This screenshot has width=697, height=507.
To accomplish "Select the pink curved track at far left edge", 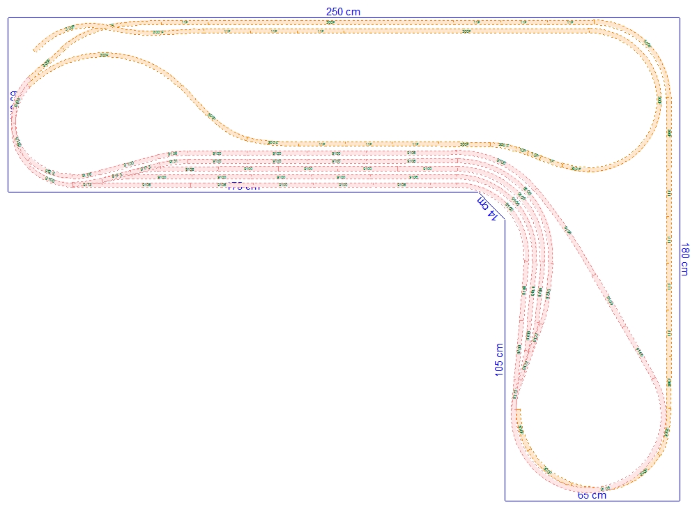I will pos(15,126).
